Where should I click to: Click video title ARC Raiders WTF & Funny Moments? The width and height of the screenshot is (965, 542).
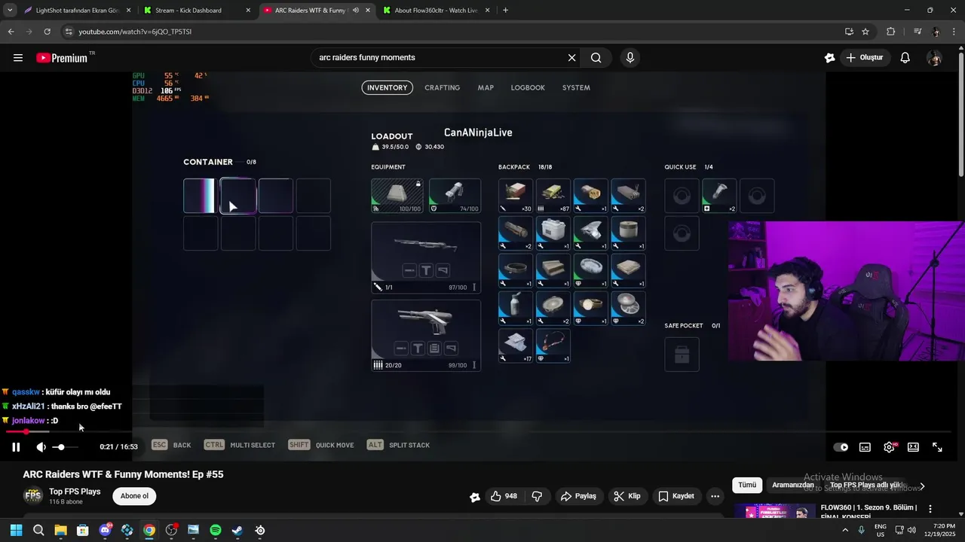[123, 474]
